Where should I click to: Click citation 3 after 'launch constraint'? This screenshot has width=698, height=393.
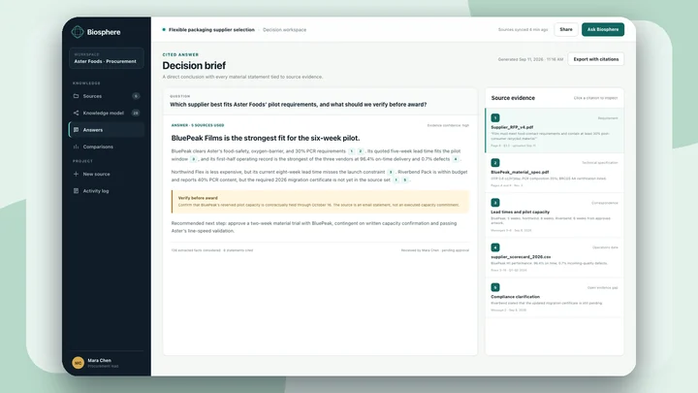tap(391, 172)
